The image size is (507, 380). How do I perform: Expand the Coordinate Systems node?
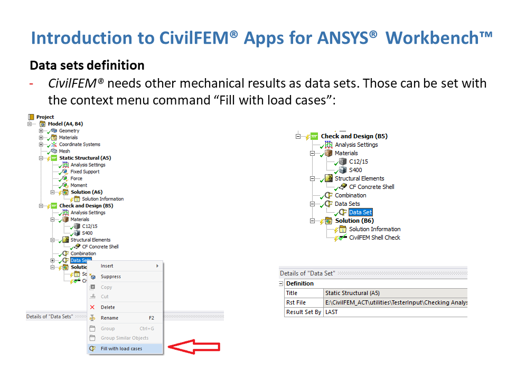click(x=41, y=145)
